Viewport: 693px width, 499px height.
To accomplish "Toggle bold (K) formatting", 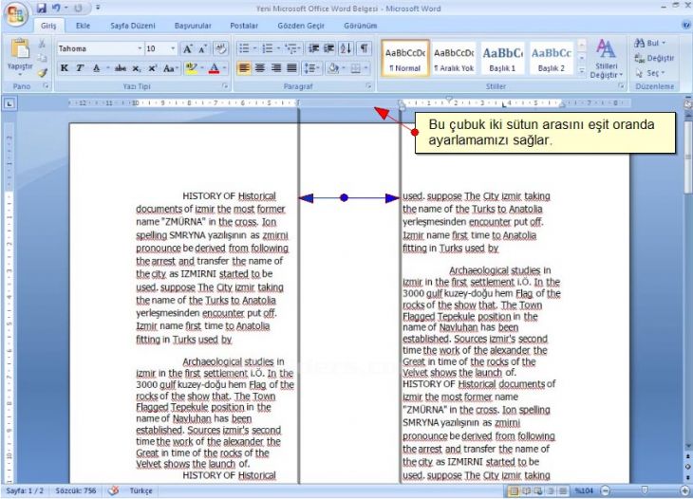I will [65, 68].
